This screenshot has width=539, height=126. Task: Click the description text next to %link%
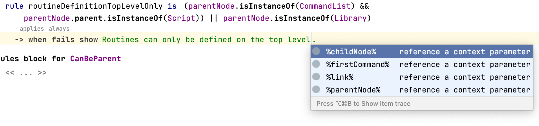tap(465, 77)
